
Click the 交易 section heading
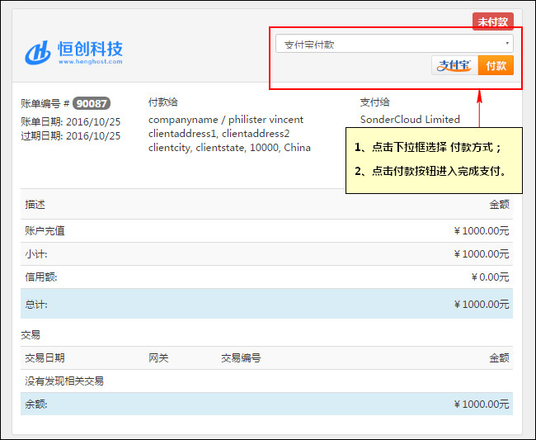click(31, 334)
